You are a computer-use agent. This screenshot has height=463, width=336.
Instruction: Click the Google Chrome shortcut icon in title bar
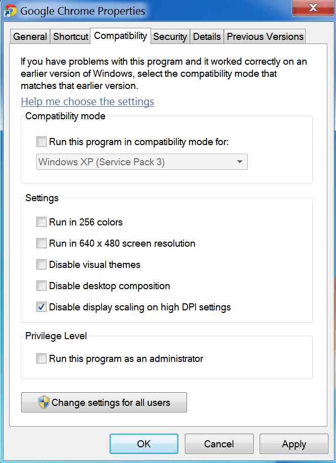(x=11, y=10)
